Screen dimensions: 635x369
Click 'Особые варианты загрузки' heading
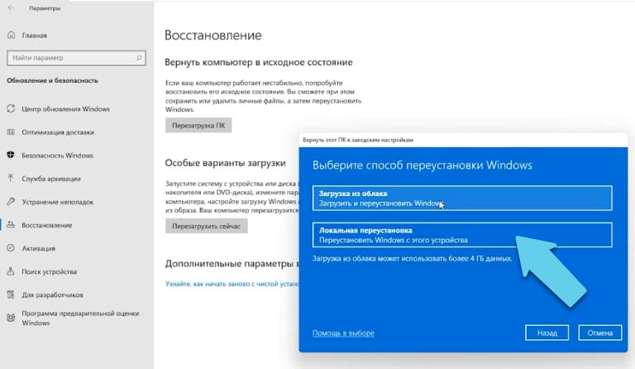click(225, 163)
